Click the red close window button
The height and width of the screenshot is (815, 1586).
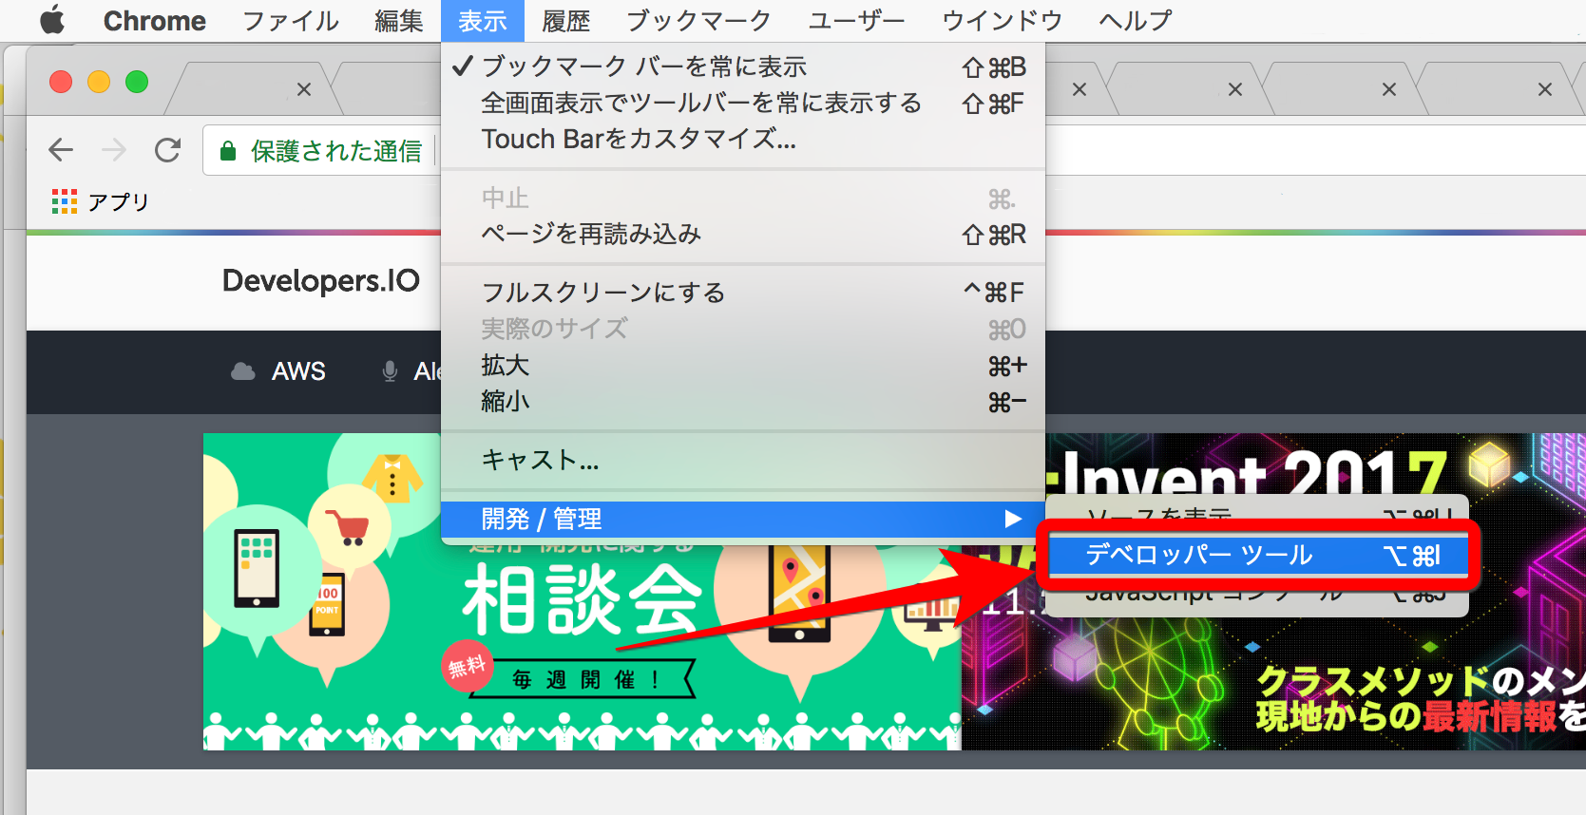pos(61,82)
